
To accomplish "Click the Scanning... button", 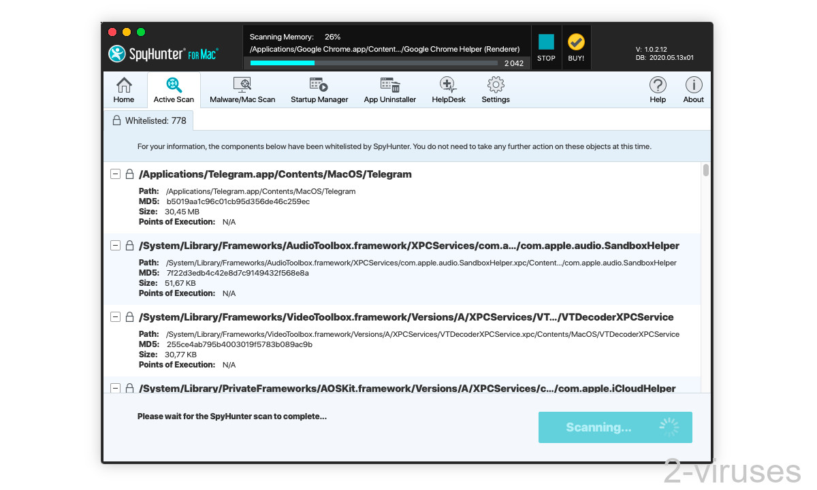I will (615, 427).
